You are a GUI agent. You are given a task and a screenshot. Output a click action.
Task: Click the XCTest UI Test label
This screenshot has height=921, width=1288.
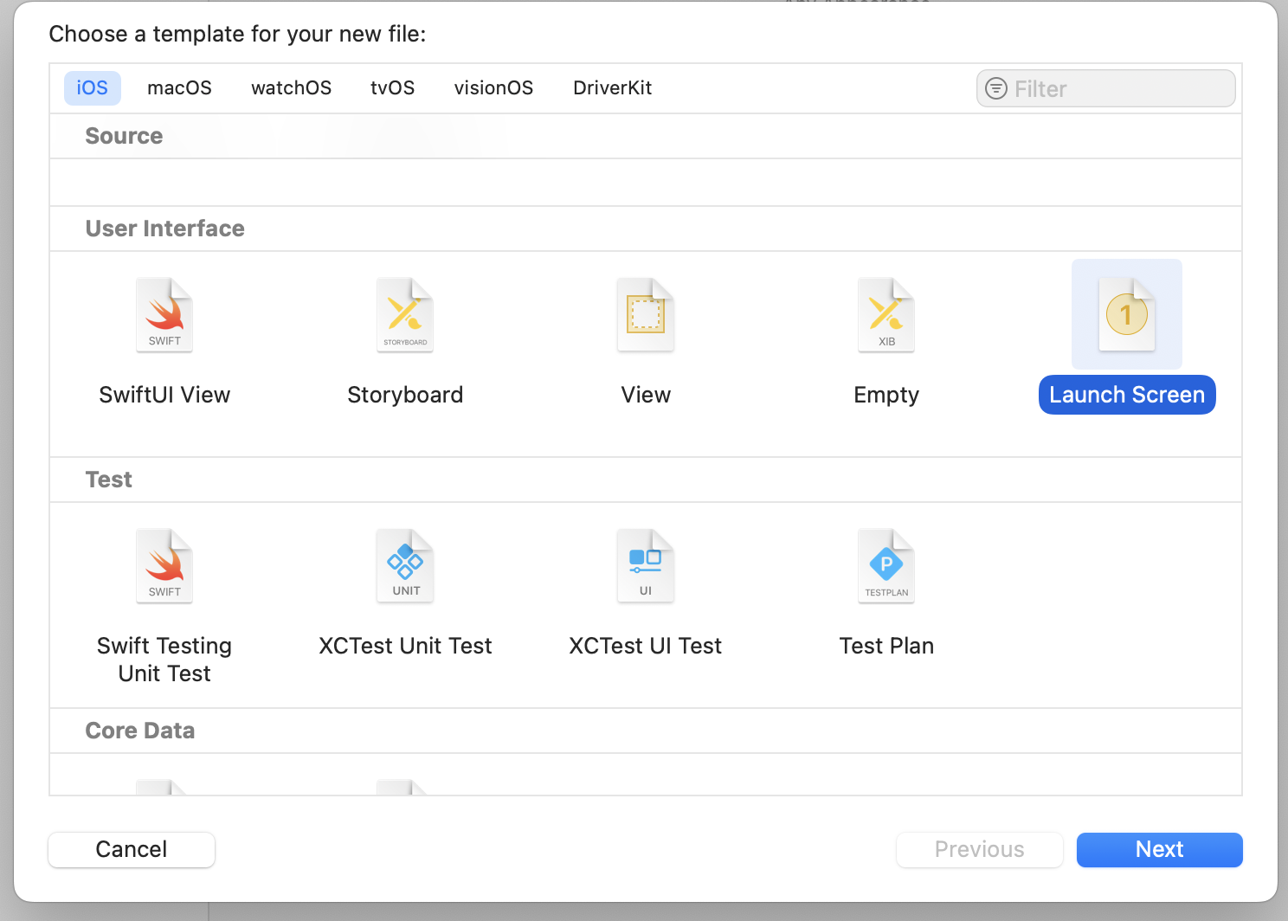coord(646,646)
